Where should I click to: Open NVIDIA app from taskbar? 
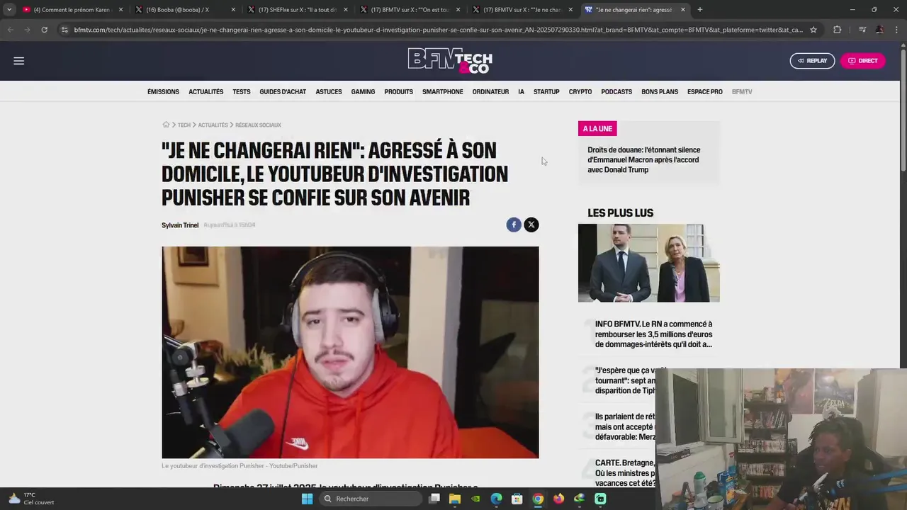coord(475,499)
